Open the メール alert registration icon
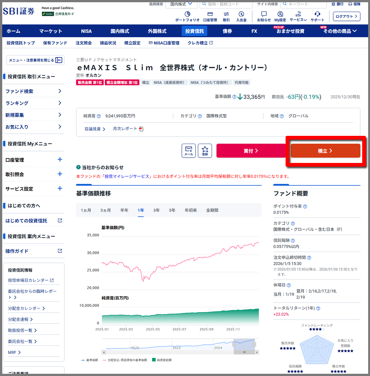The width and height of the screenshot is (370, 376). pos(189,150)
